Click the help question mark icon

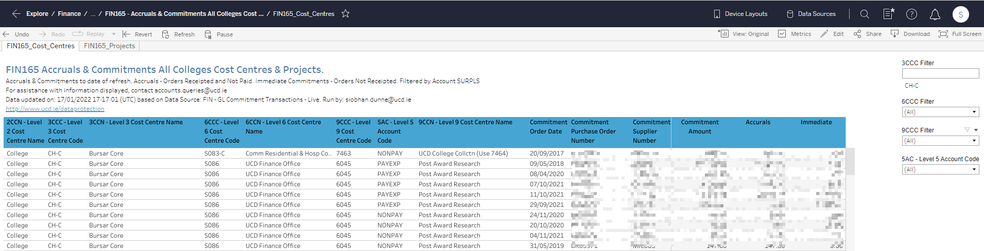[x=911, y=14]
